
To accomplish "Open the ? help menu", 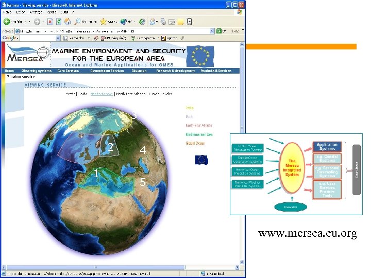I will click(x=73, y=12).
